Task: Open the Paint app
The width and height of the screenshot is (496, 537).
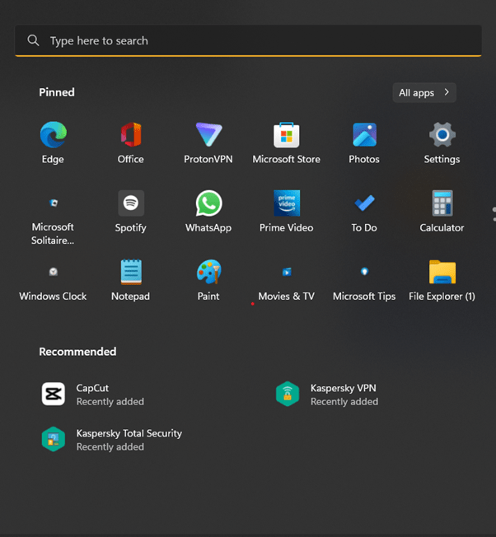Action: point(208,280)
